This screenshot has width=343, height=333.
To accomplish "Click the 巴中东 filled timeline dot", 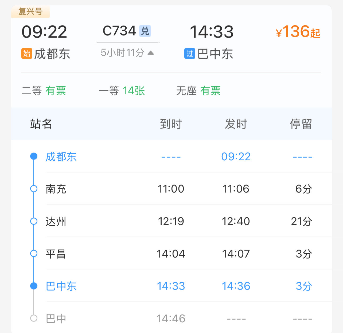I will (34, 286).
